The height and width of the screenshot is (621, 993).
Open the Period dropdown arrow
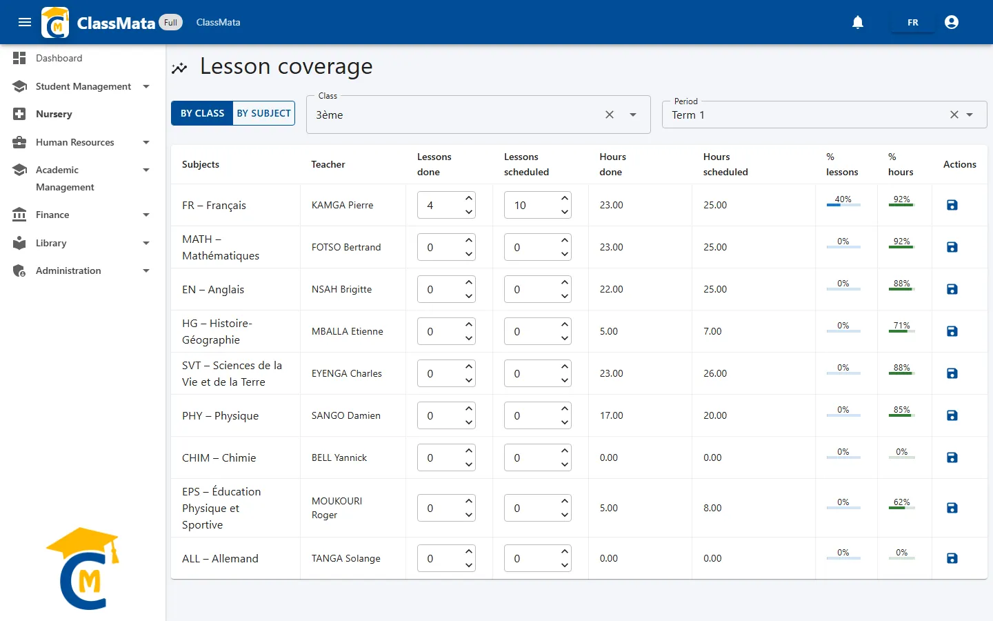[x=970, y=115]
